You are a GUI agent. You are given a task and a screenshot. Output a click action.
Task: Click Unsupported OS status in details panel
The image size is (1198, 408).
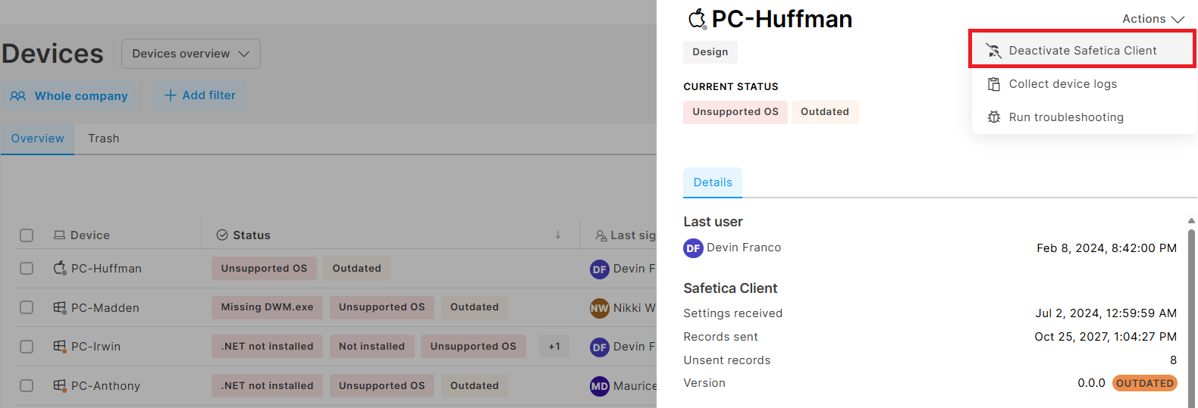(735, 112)
